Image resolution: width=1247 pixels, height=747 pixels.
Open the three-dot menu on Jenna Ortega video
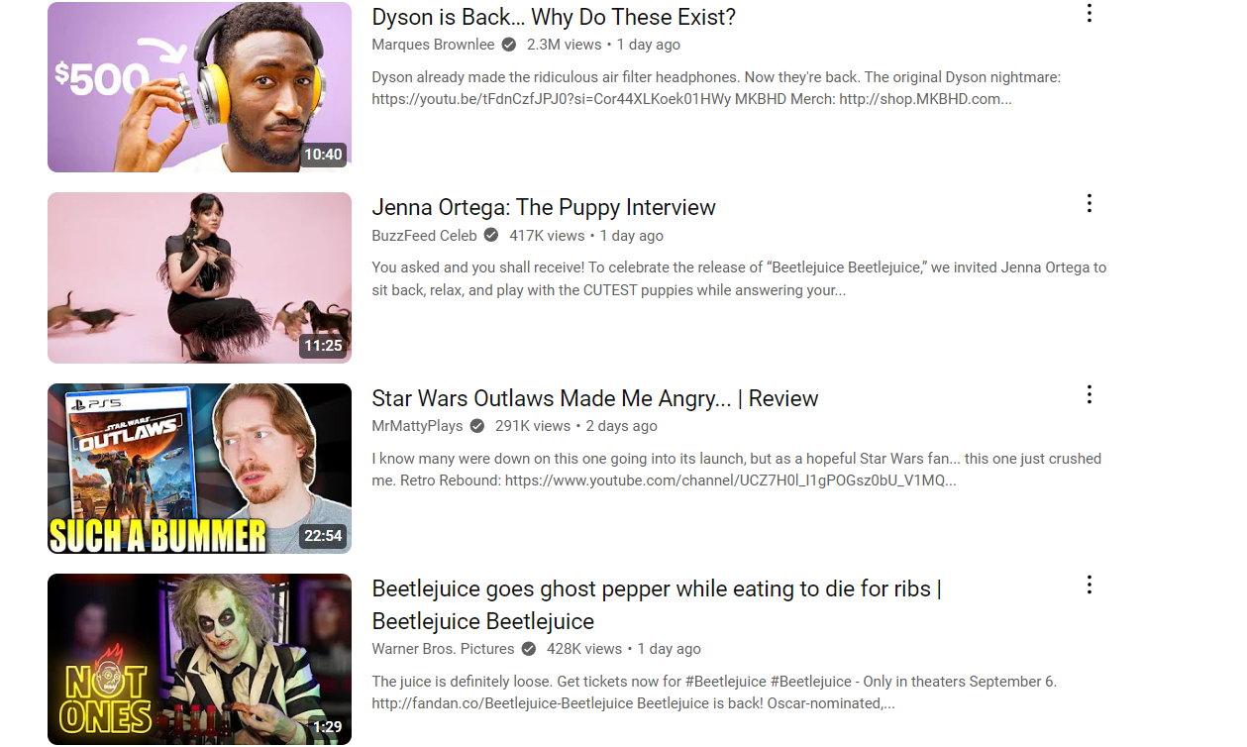[1090, 203]
